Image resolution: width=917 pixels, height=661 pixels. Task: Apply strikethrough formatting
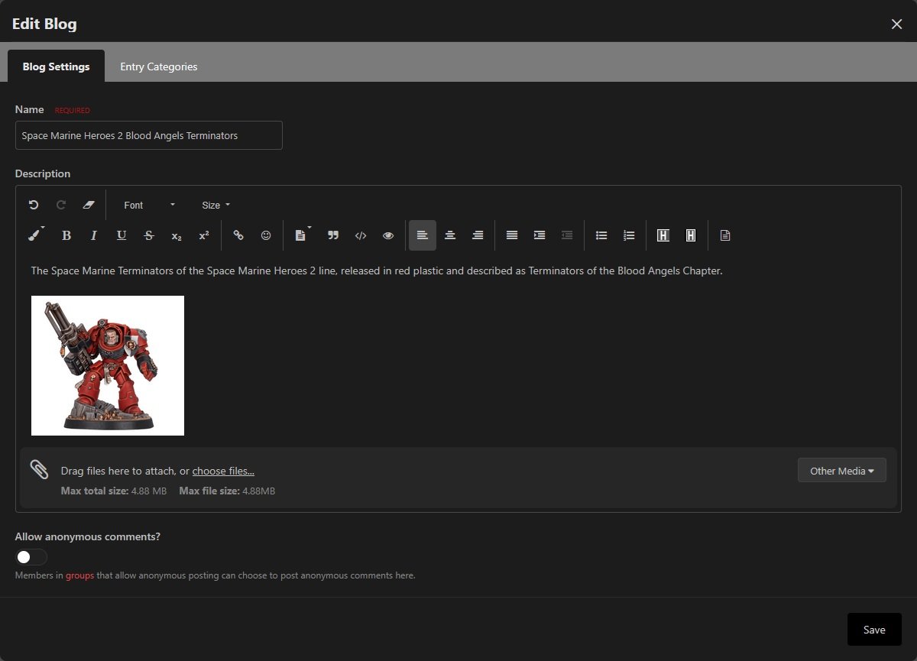click(149, 235)
